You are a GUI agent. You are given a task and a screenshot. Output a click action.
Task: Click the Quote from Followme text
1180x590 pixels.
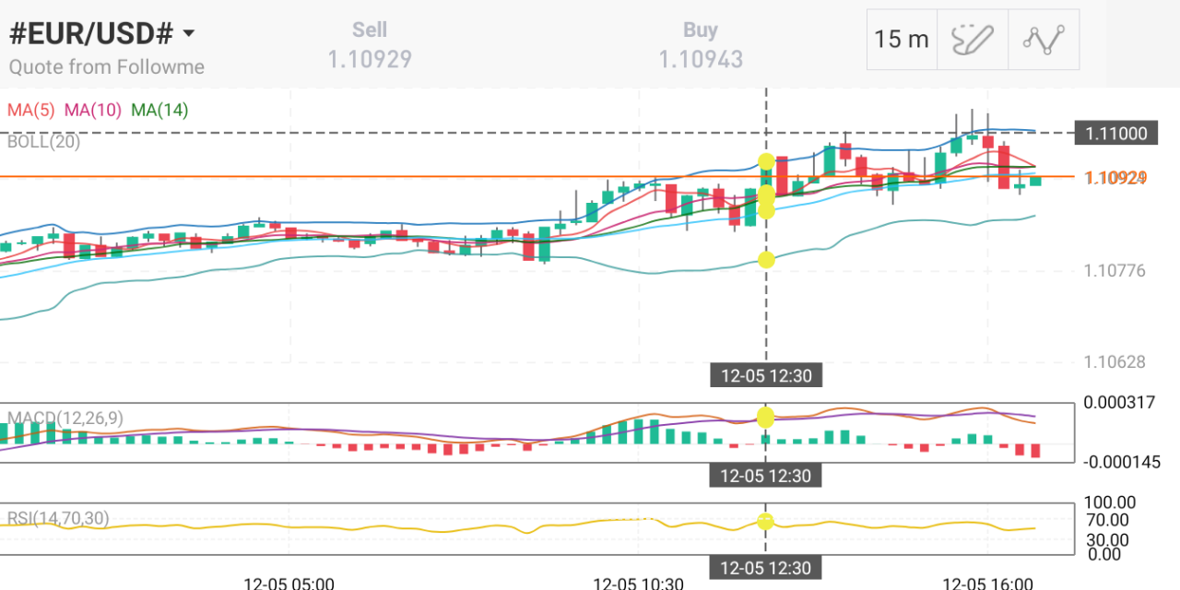tap(107, 67)
